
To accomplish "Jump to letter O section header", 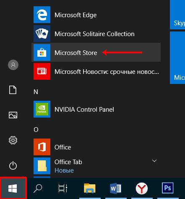I will [36, 130].
